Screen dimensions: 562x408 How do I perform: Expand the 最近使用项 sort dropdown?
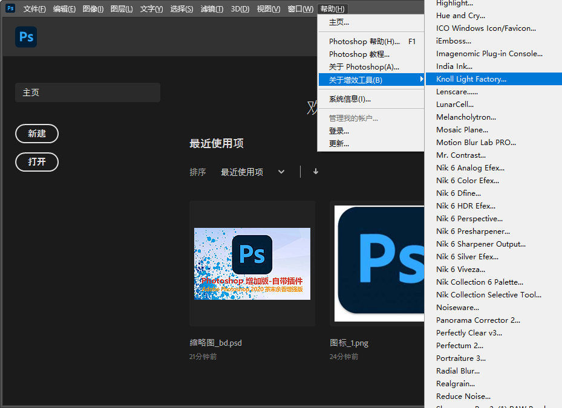281,172
